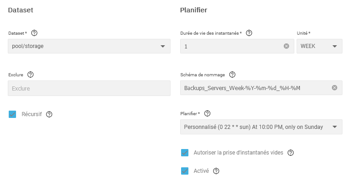Show help for Exclure field
Screen dimensions: 353x176
30,75
